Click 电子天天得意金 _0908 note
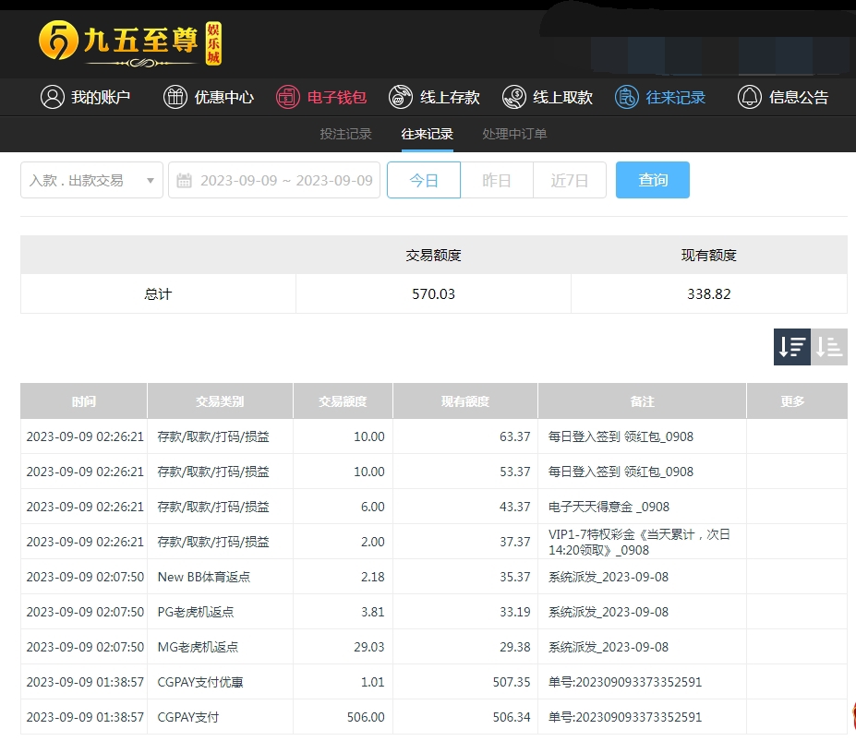Screen dimensions: 856x741 pos(609,507)
